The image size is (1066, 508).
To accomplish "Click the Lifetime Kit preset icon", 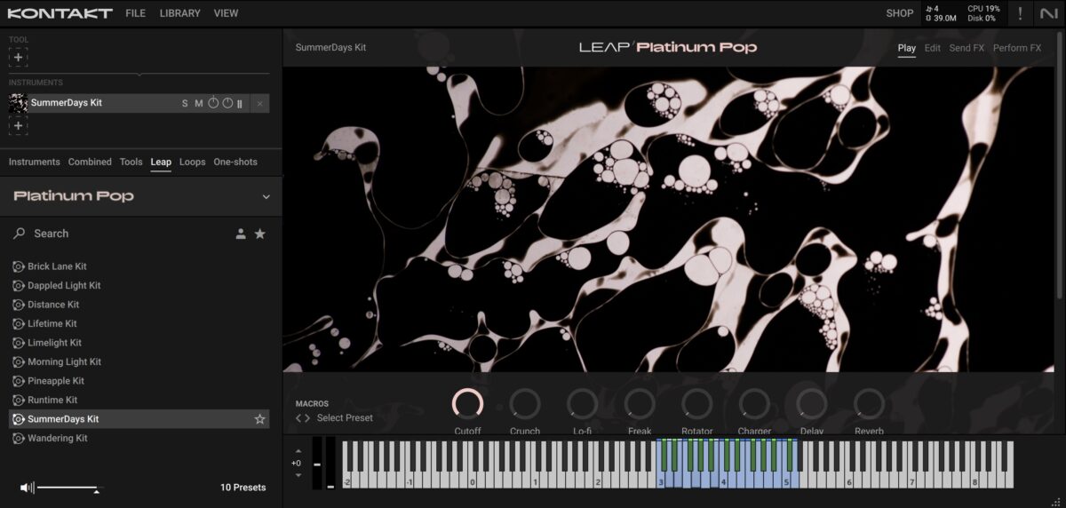I will [x=18, y=324].
